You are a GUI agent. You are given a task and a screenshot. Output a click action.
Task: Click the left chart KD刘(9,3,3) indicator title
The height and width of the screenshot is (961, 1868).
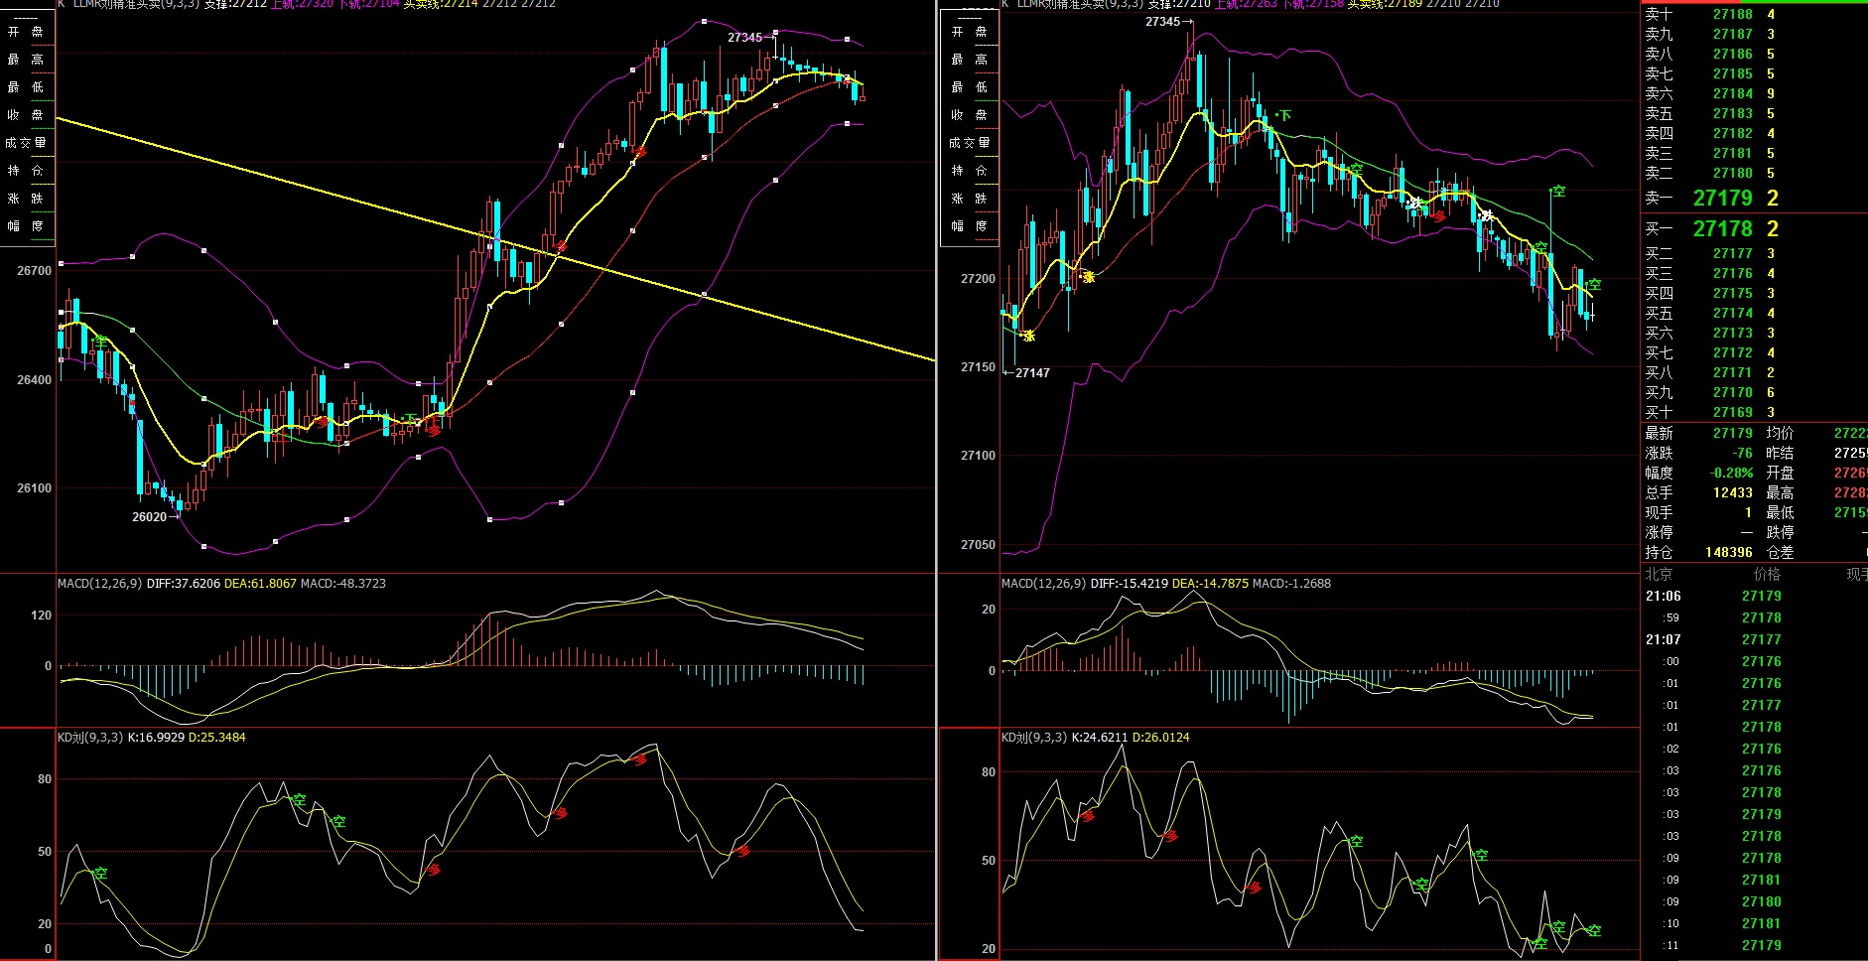click(x=90, y=738)
